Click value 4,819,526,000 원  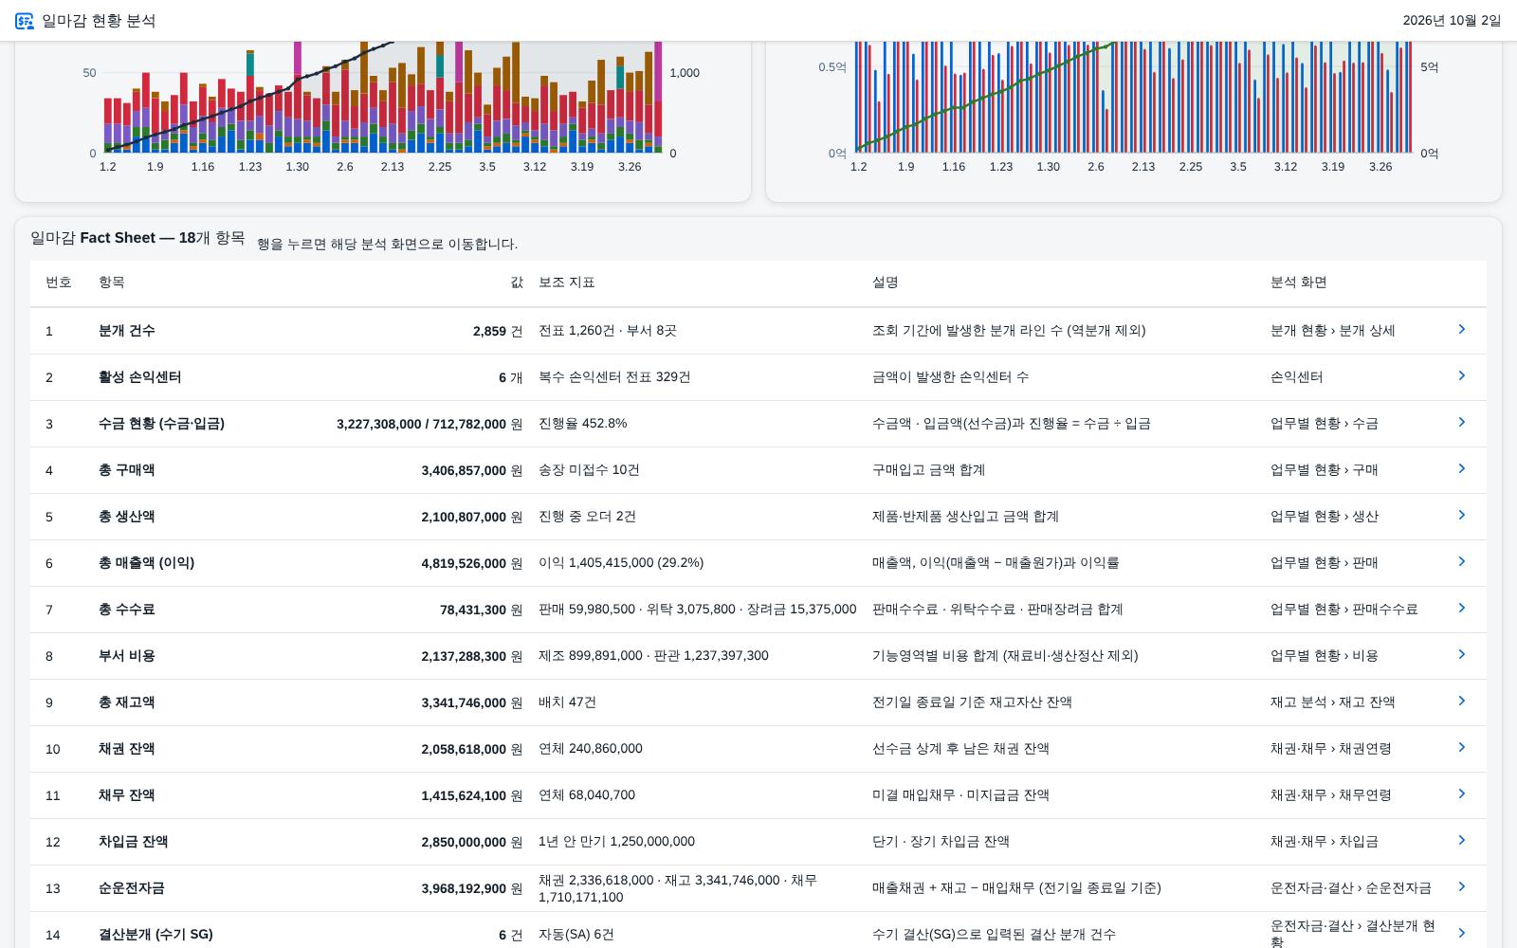coord(472,563)
